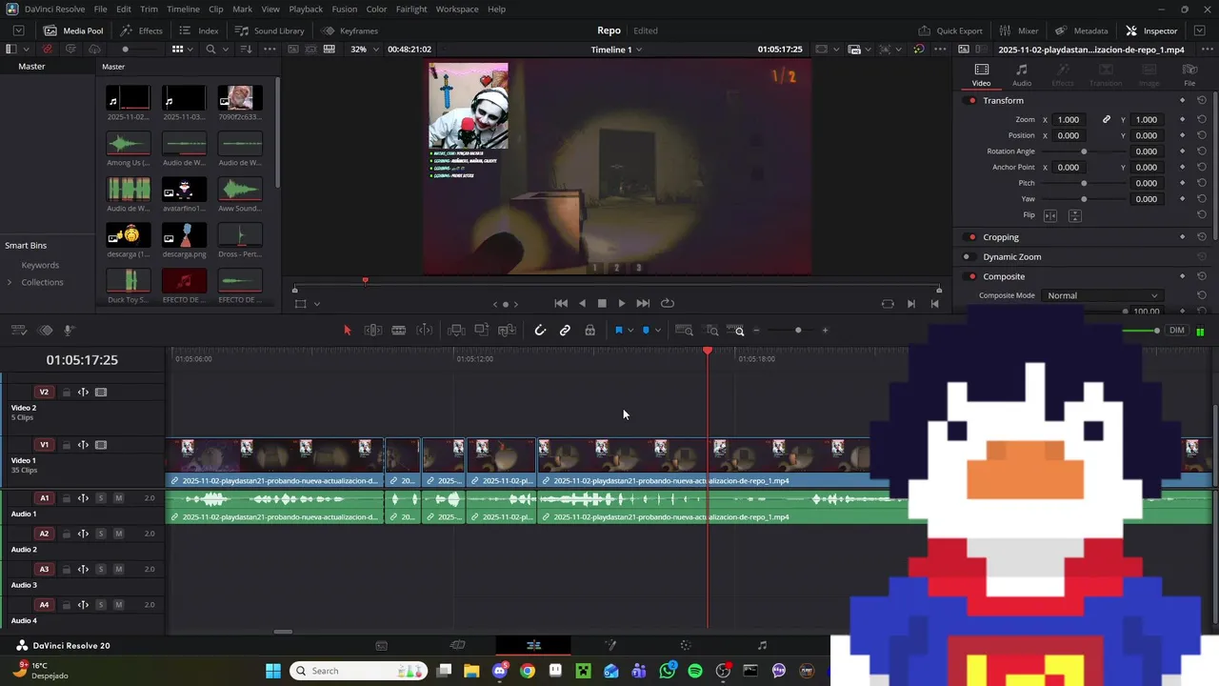Click the Pitch slider handle
The height and width of the screenshot is (686, 1219).
1084,183
